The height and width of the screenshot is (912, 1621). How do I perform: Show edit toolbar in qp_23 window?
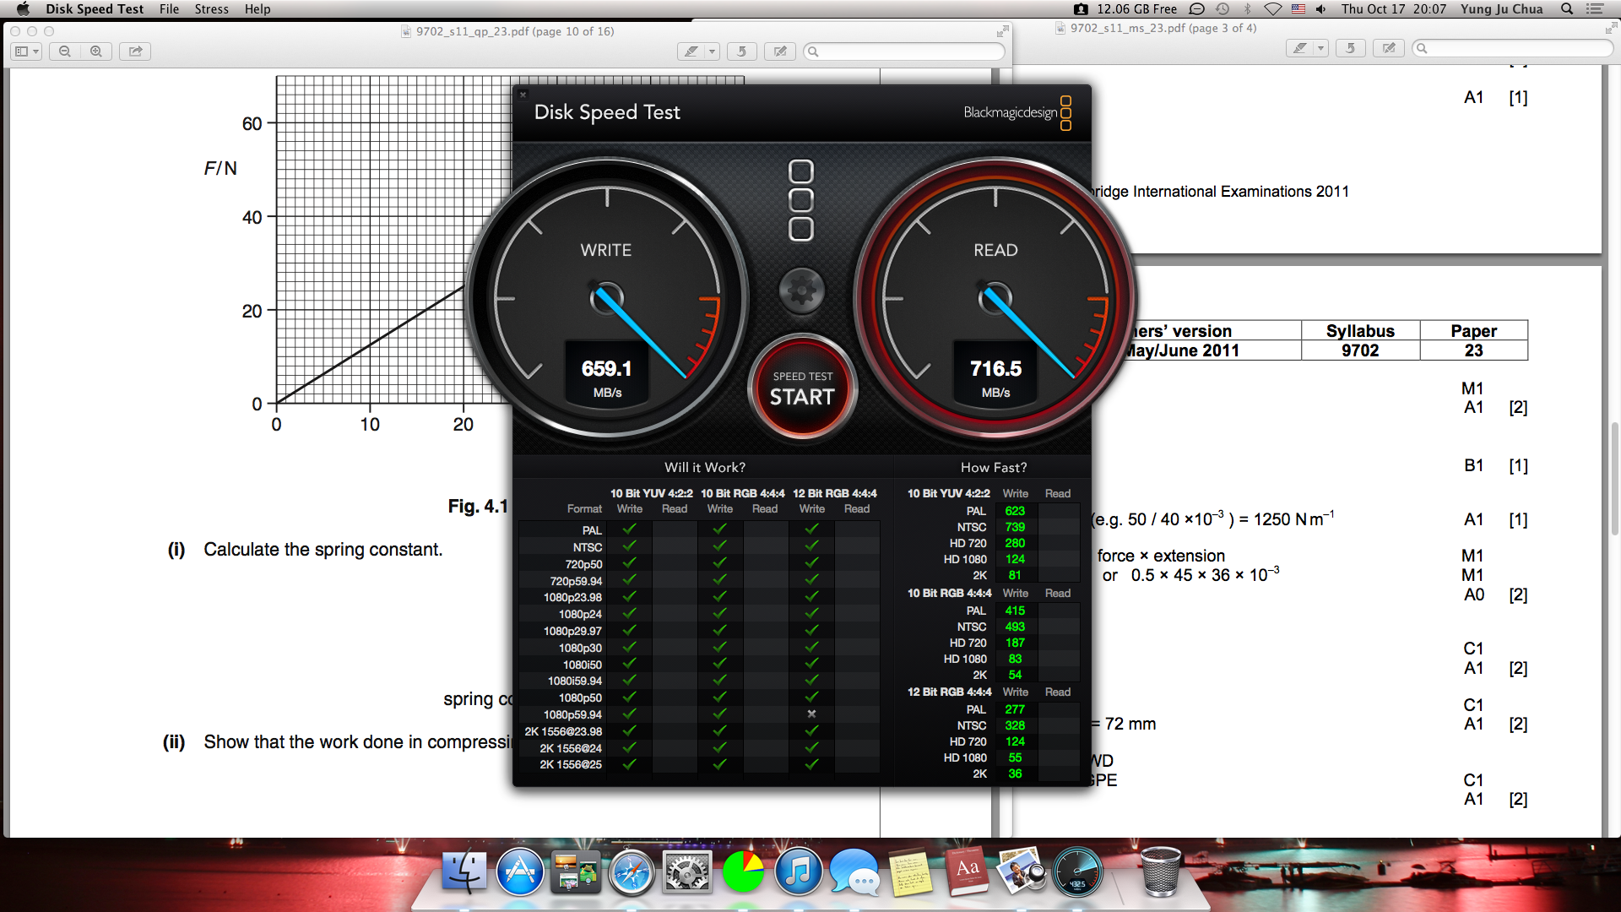click(x=780, y=52)
